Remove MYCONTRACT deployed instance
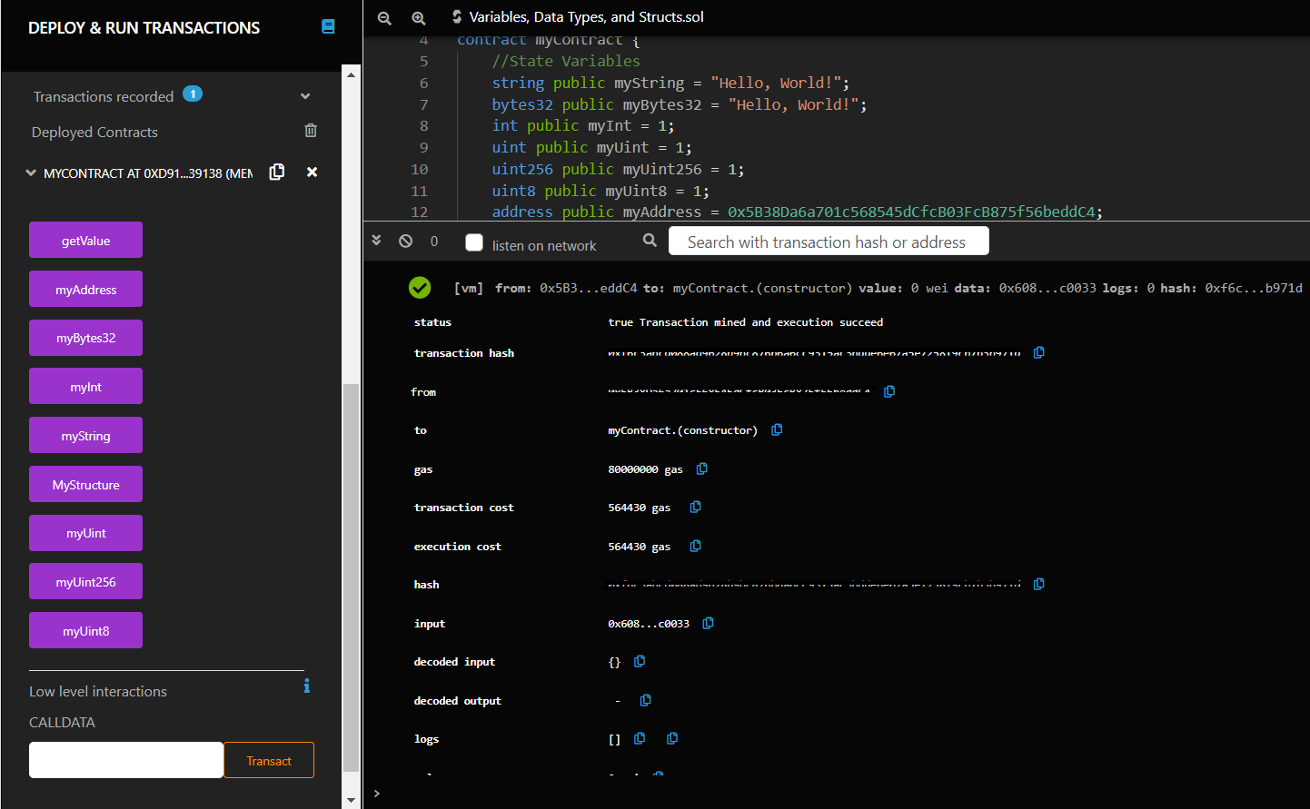The height and width of the screenshot is (809, 1310). 312,172
